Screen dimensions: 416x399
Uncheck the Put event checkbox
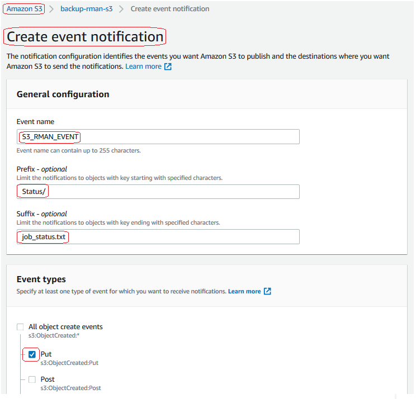(32, 354)
